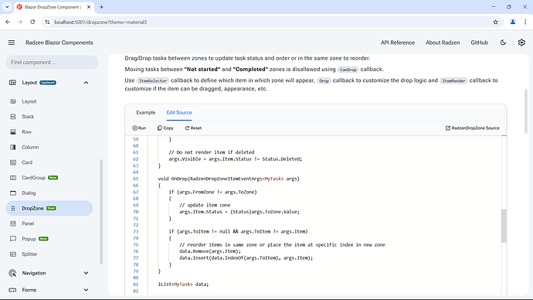Run the edited source code
This screenshot has width=533, height=300.
point(139,128)
